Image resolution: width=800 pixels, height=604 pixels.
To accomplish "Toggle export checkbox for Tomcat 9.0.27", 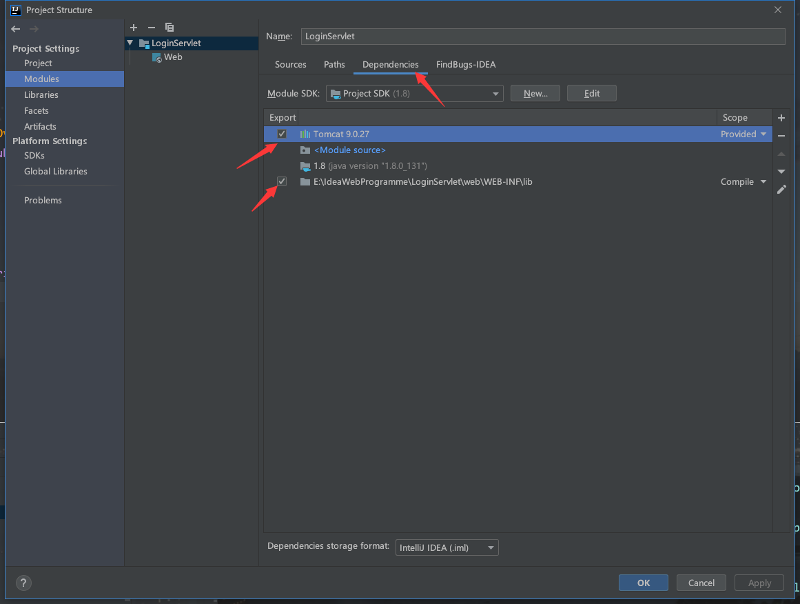I will coord(282,134).
